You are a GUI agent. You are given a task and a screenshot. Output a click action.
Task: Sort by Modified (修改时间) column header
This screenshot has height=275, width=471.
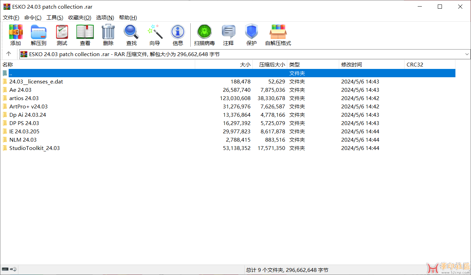tap(372, 65)
